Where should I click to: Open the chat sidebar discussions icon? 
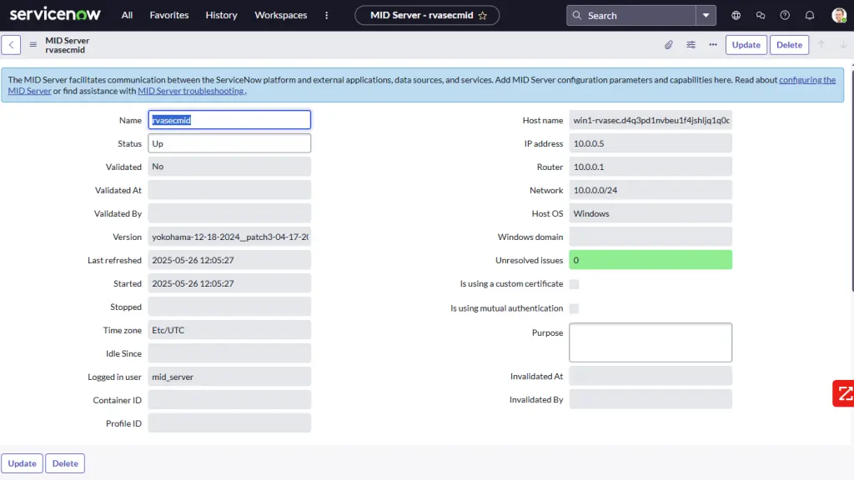tap(761, 15)
